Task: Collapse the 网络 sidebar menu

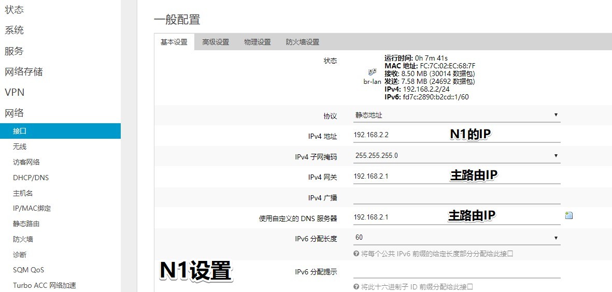Action: pos(14,113)
